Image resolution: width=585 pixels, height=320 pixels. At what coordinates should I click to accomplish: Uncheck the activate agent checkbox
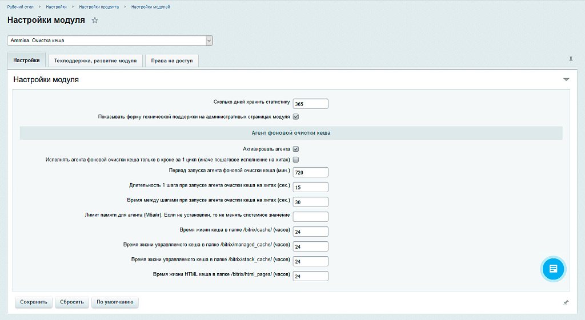296,149
